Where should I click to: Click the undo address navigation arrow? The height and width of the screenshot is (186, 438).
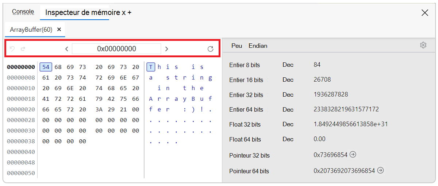pos(12,49)
